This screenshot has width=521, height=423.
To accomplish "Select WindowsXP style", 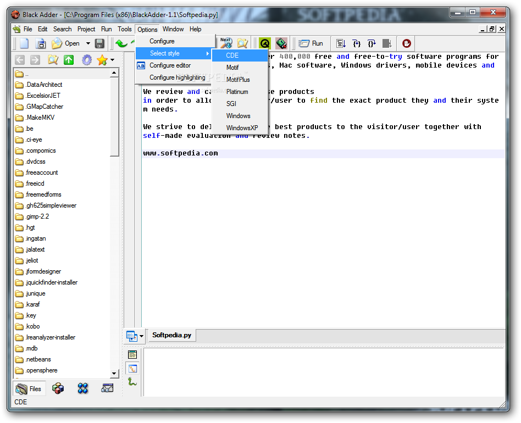I will tap(240, 128).
